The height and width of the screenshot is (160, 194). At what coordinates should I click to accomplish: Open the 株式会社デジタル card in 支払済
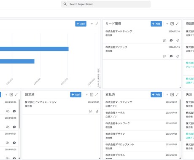click(141, 156)
